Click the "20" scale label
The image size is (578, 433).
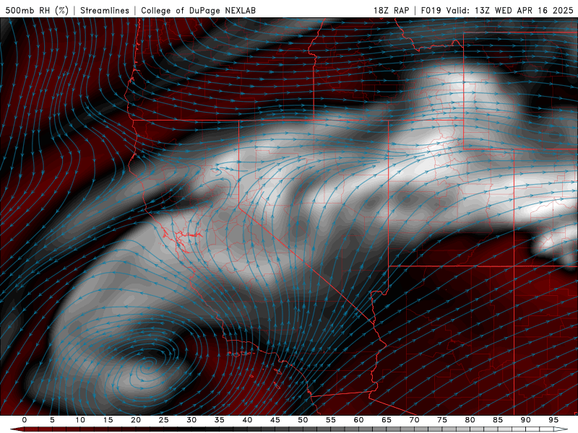coord(136,420)
